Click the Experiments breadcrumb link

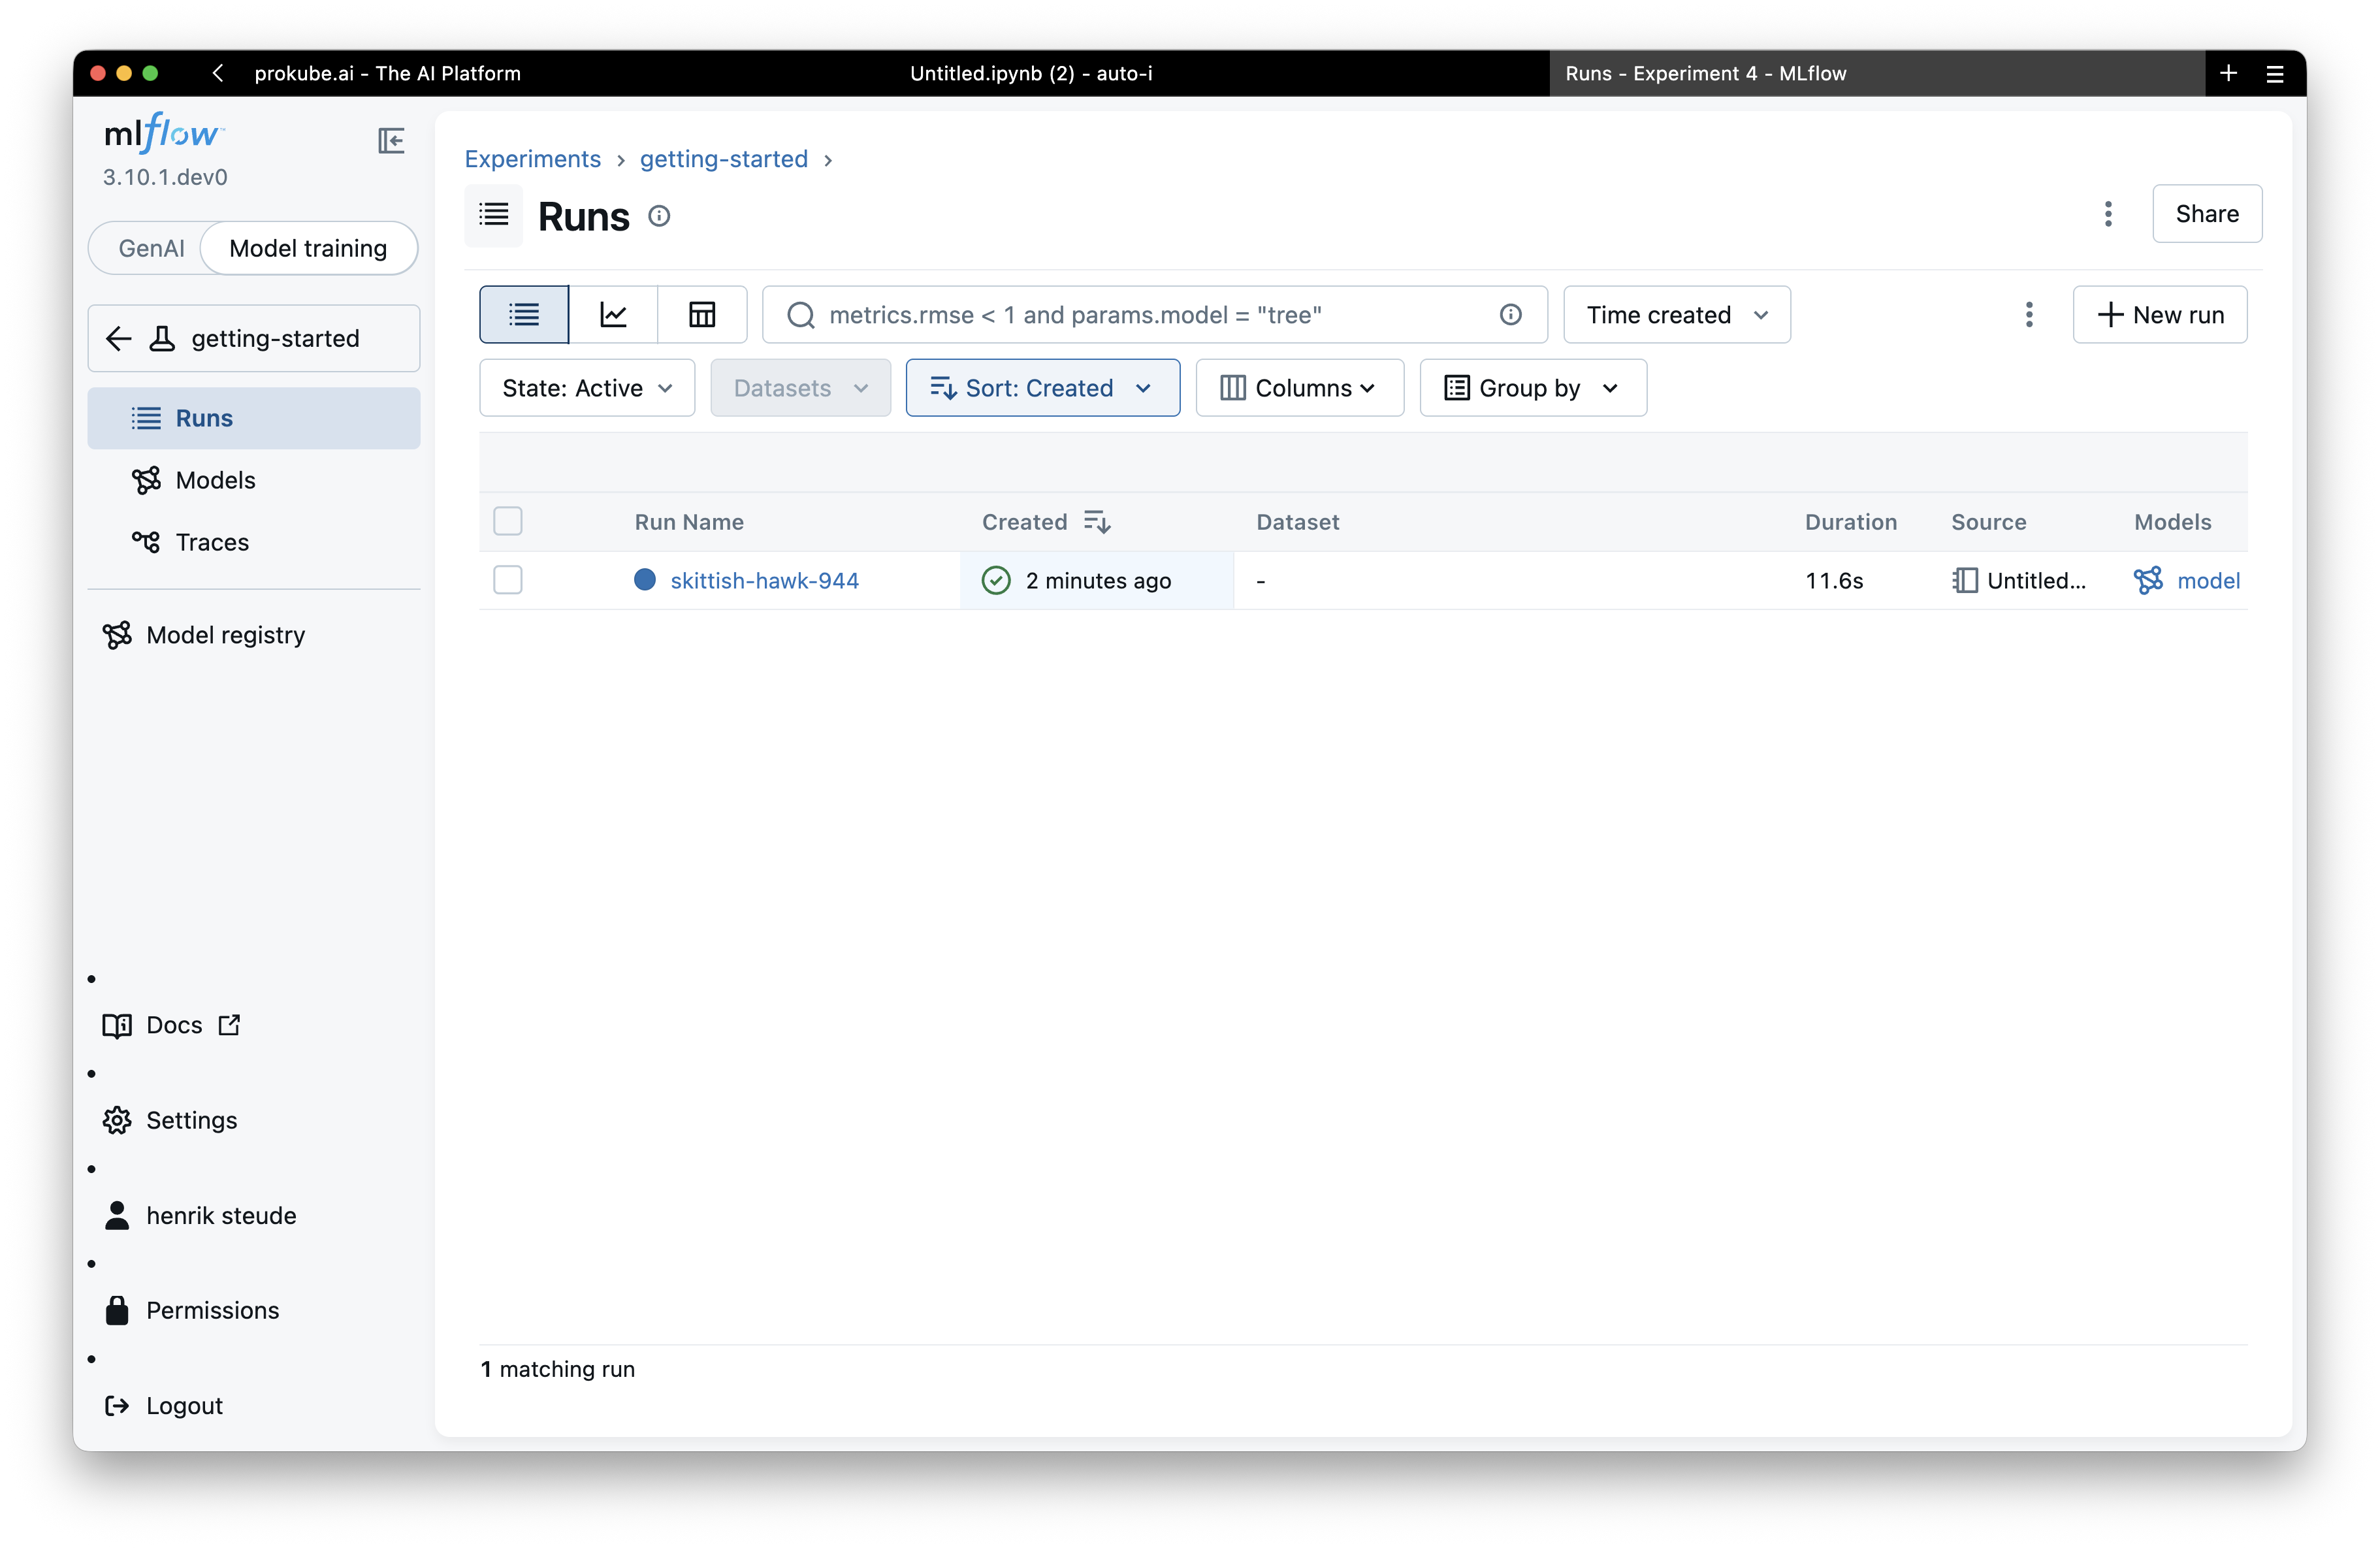pyautogui.click(x=533, y=159)
